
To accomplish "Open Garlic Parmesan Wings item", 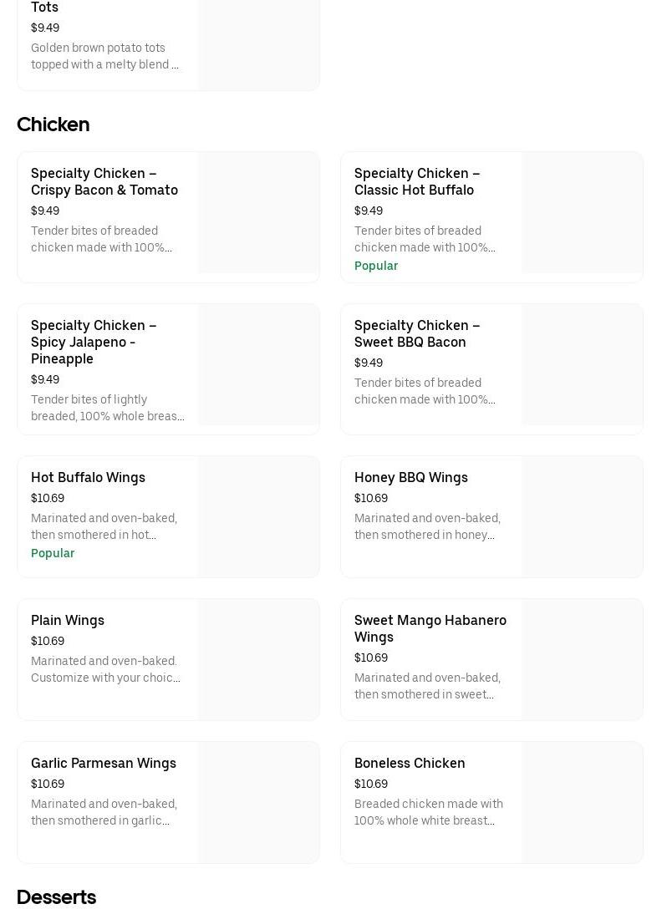I will click(103, 763).
